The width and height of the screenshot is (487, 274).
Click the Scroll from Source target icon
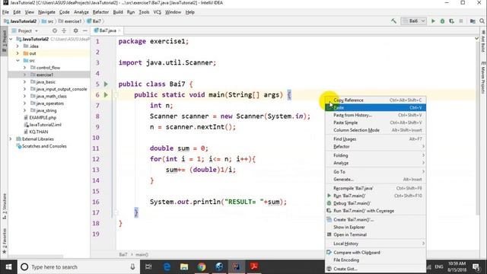55,30
